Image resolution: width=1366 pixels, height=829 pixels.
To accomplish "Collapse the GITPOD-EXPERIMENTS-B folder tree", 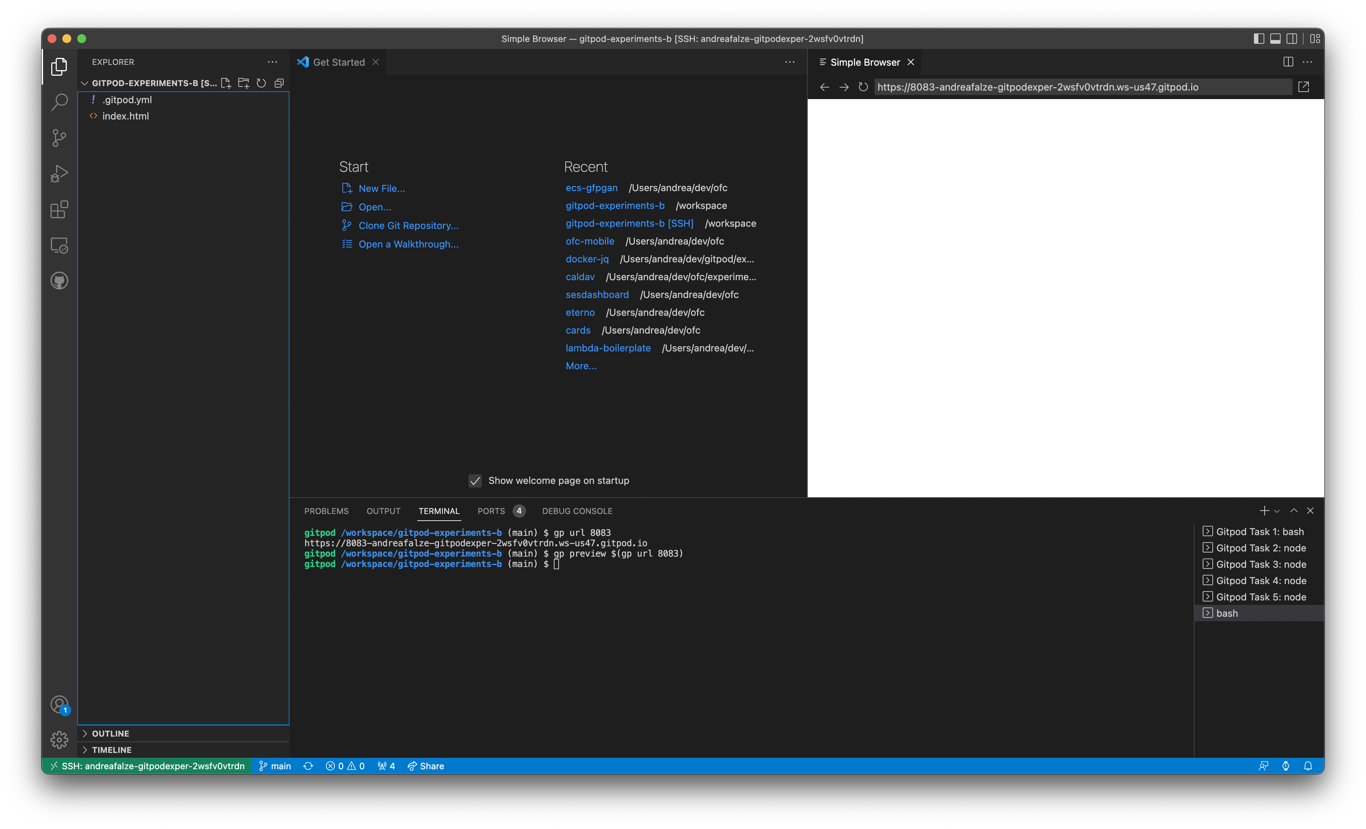I will point(84,83).
